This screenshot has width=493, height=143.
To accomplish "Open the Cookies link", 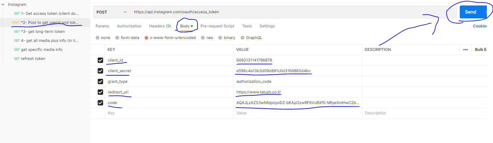I will coord(480,26).
